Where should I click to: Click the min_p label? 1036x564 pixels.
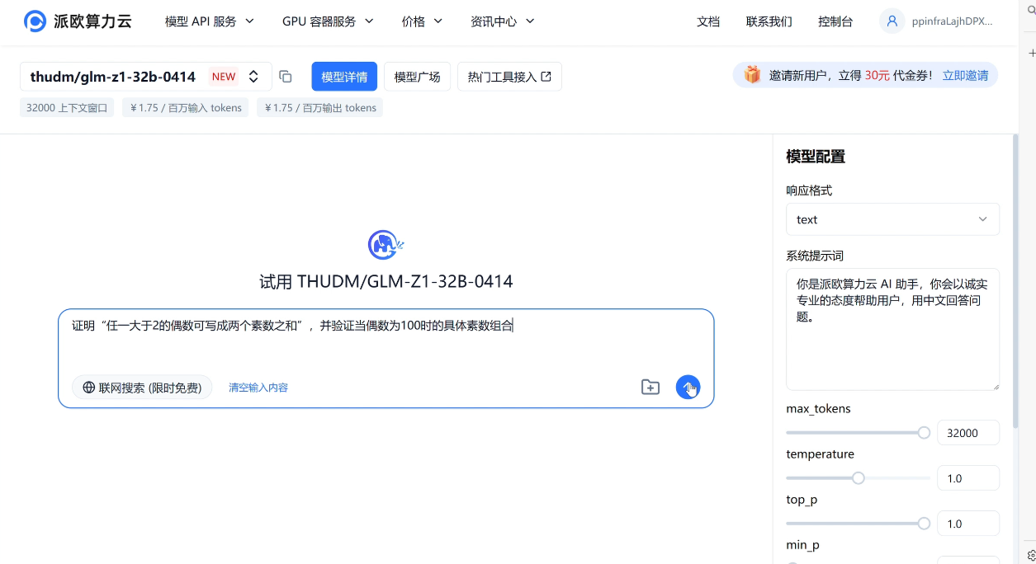pyautogui.click(x=802, y=545)
